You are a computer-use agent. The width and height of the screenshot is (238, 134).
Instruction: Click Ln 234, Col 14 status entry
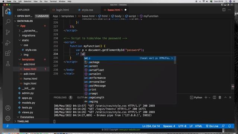pyautogui.click(x=151, y=126)
